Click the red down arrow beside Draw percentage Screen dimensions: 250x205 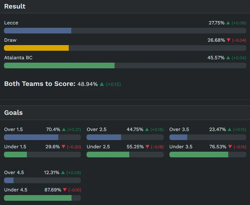pos(228,40)
